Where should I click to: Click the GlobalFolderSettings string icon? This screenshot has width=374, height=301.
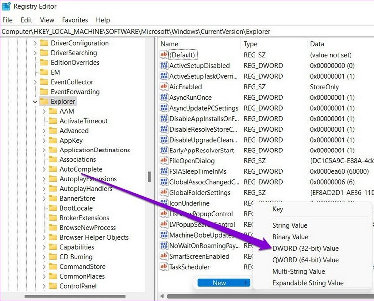pyautogui.click(x=164, y=192)
